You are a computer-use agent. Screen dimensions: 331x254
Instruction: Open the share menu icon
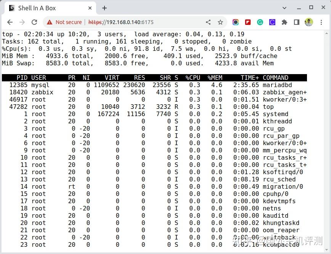click(208, 22)
